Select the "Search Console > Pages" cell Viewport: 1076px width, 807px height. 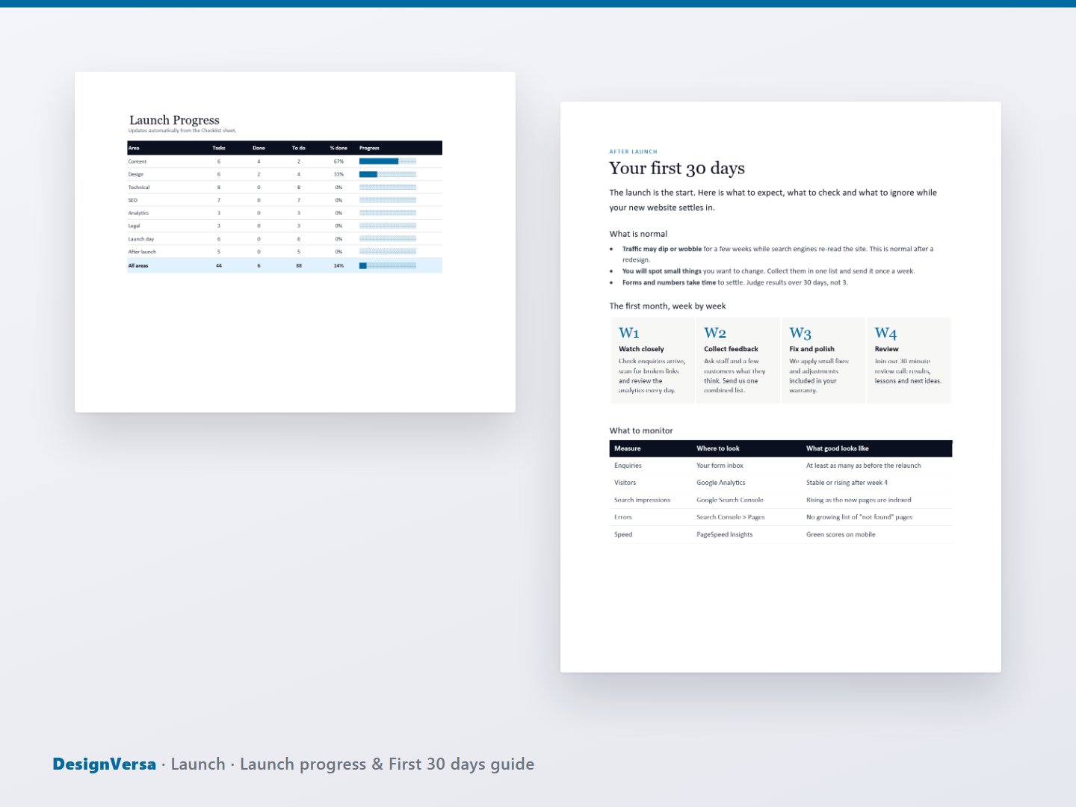pos(731,517)
